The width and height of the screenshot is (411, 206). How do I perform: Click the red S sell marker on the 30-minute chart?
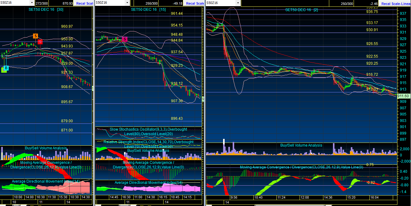point(40,42)
